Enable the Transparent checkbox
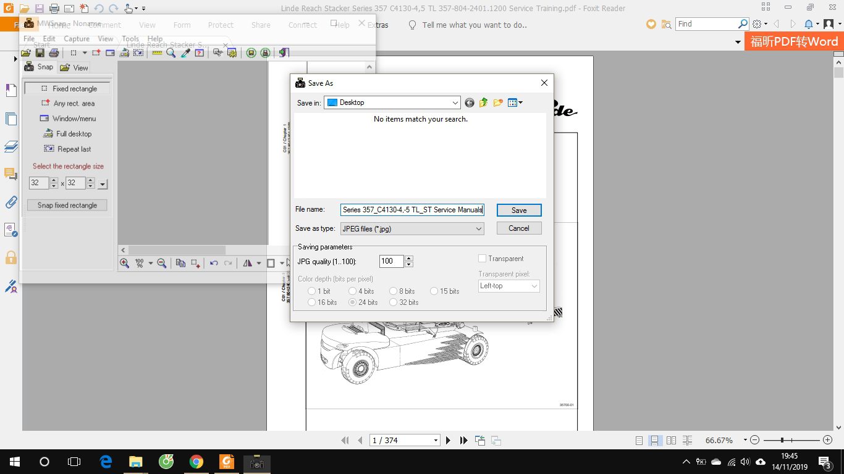 [483, 259]
